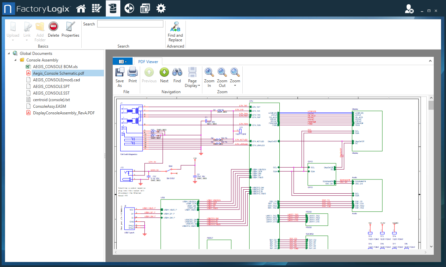Image resolution: width=446 pixels, height=267 pixels.
Task: Collapse the Global Documents tree node
Action: coord(9,54)
